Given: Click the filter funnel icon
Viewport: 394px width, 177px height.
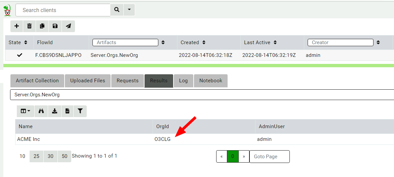Looking at the screenshot, I should [80, 111].
